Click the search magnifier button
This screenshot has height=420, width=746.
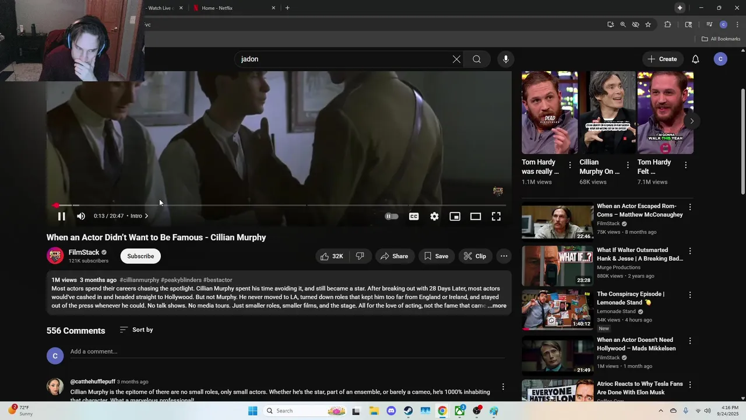[x=477, y=59]
